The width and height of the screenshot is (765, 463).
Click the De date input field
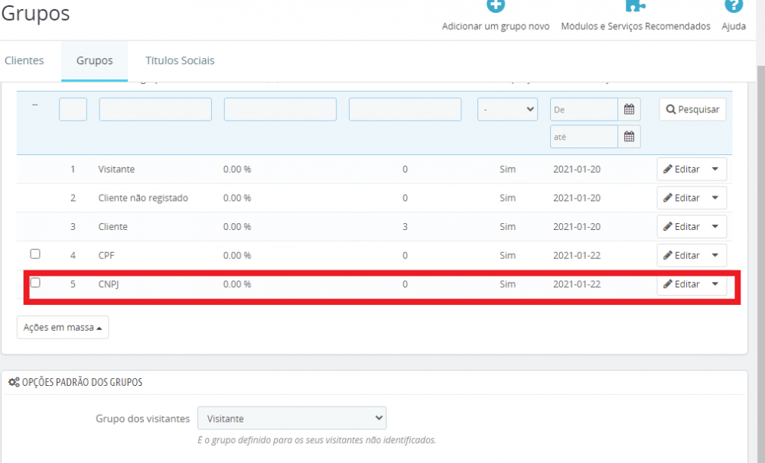[x=584, y=109]
